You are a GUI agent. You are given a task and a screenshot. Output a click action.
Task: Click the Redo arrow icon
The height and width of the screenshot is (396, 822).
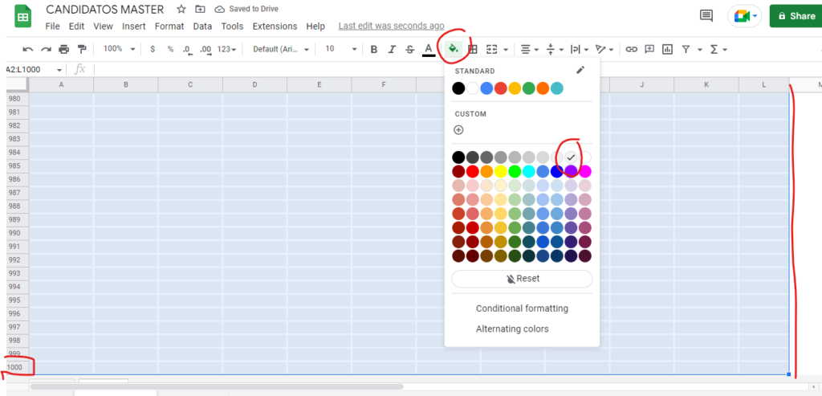(46, 49)
